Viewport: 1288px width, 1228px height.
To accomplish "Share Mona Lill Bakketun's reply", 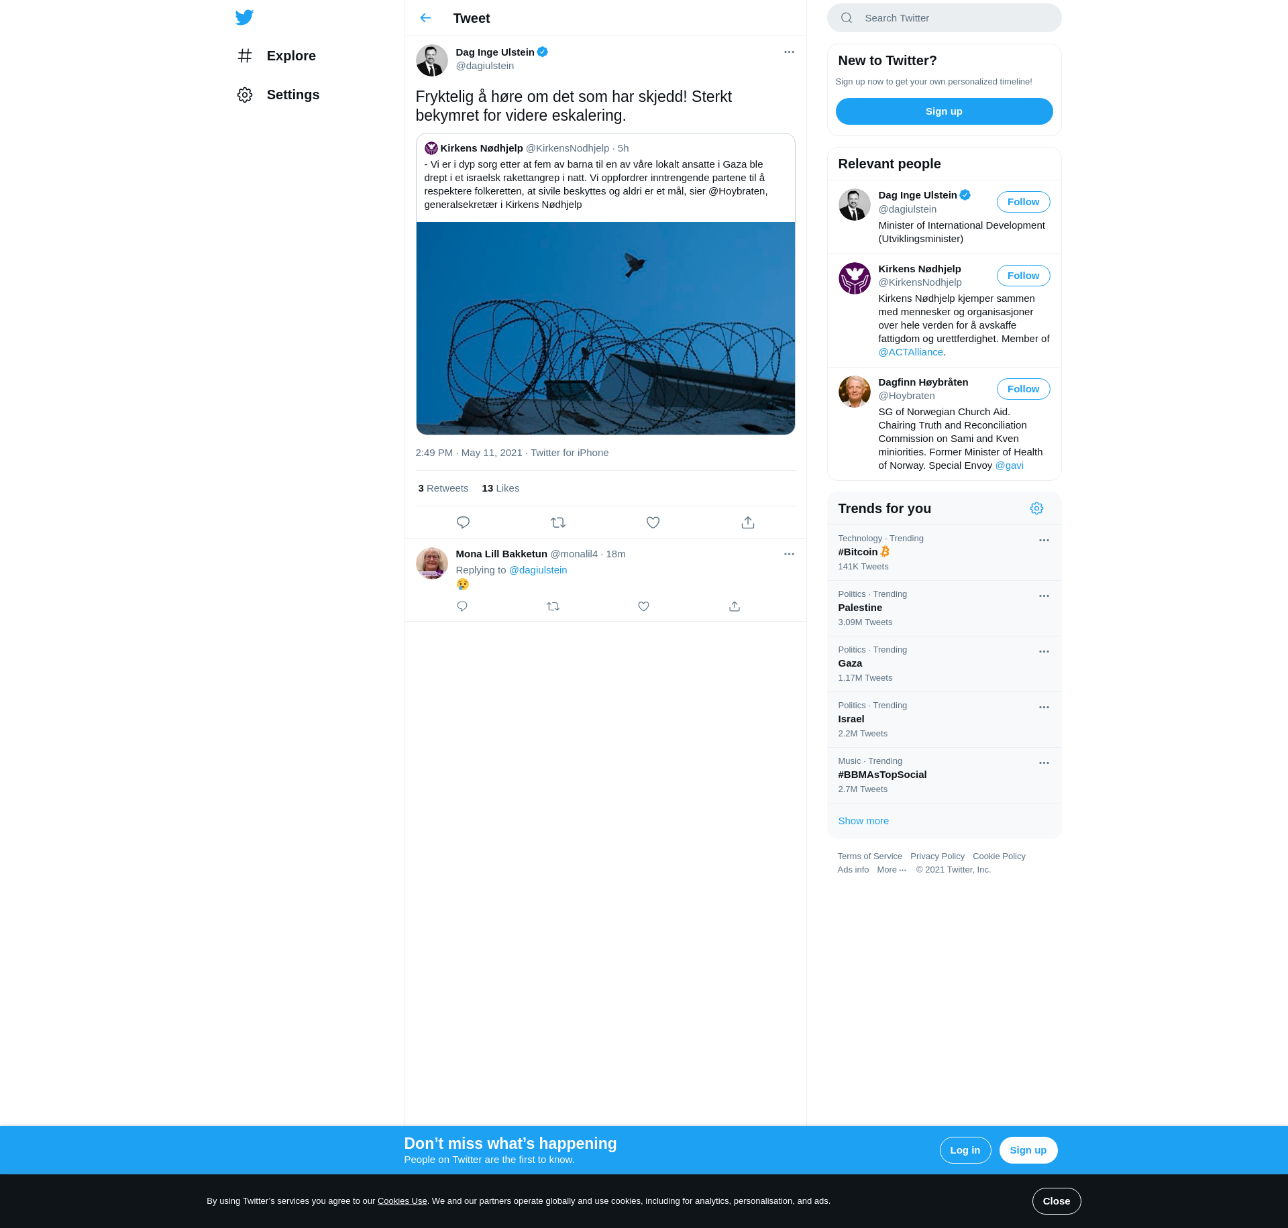I will [735, 606].
